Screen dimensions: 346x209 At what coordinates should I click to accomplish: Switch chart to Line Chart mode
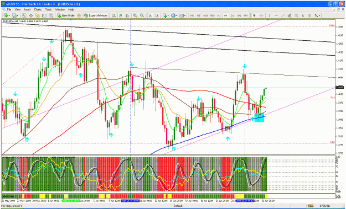click(x=127, y=15)
